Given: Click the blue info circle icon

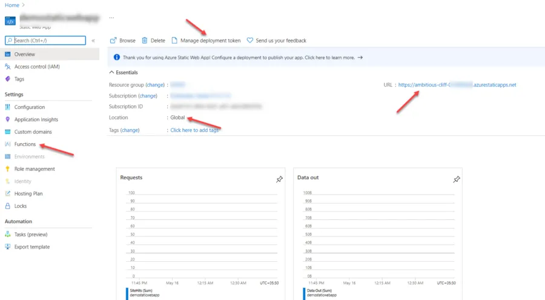Looking at the screenshot, I should point(117,57).
